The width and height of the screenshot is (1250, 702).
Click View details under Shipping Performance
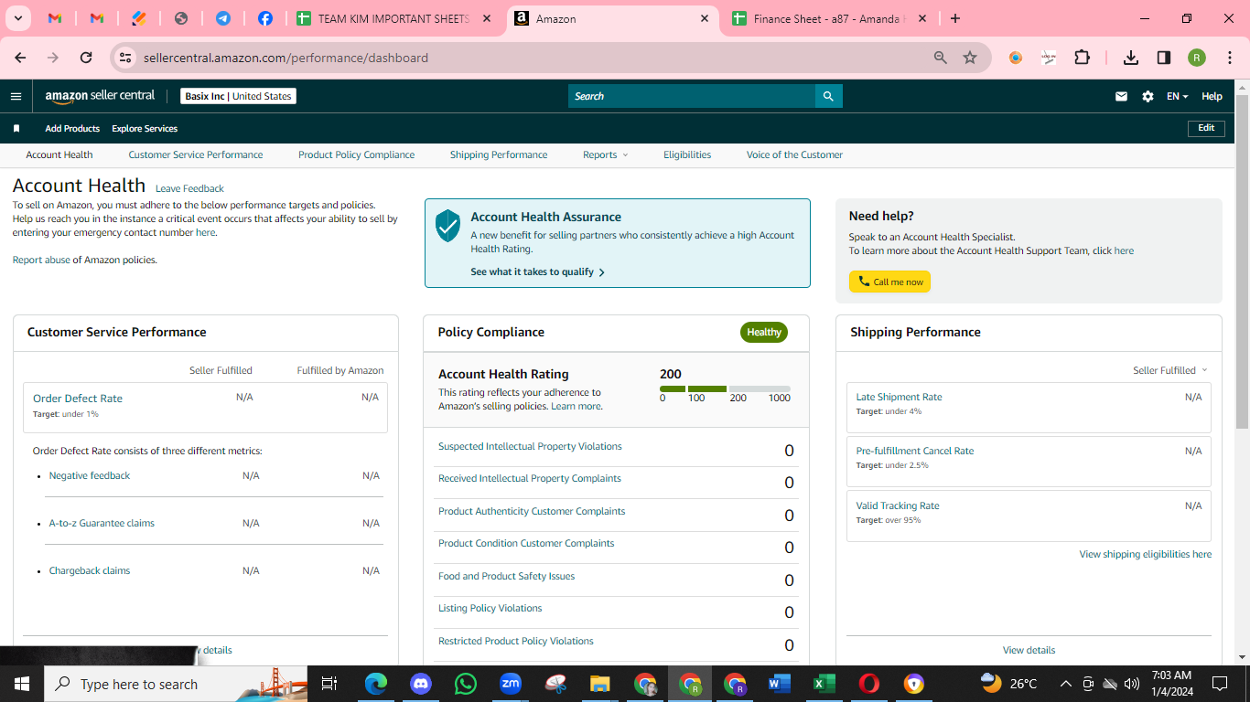(x=1029, y=650)
